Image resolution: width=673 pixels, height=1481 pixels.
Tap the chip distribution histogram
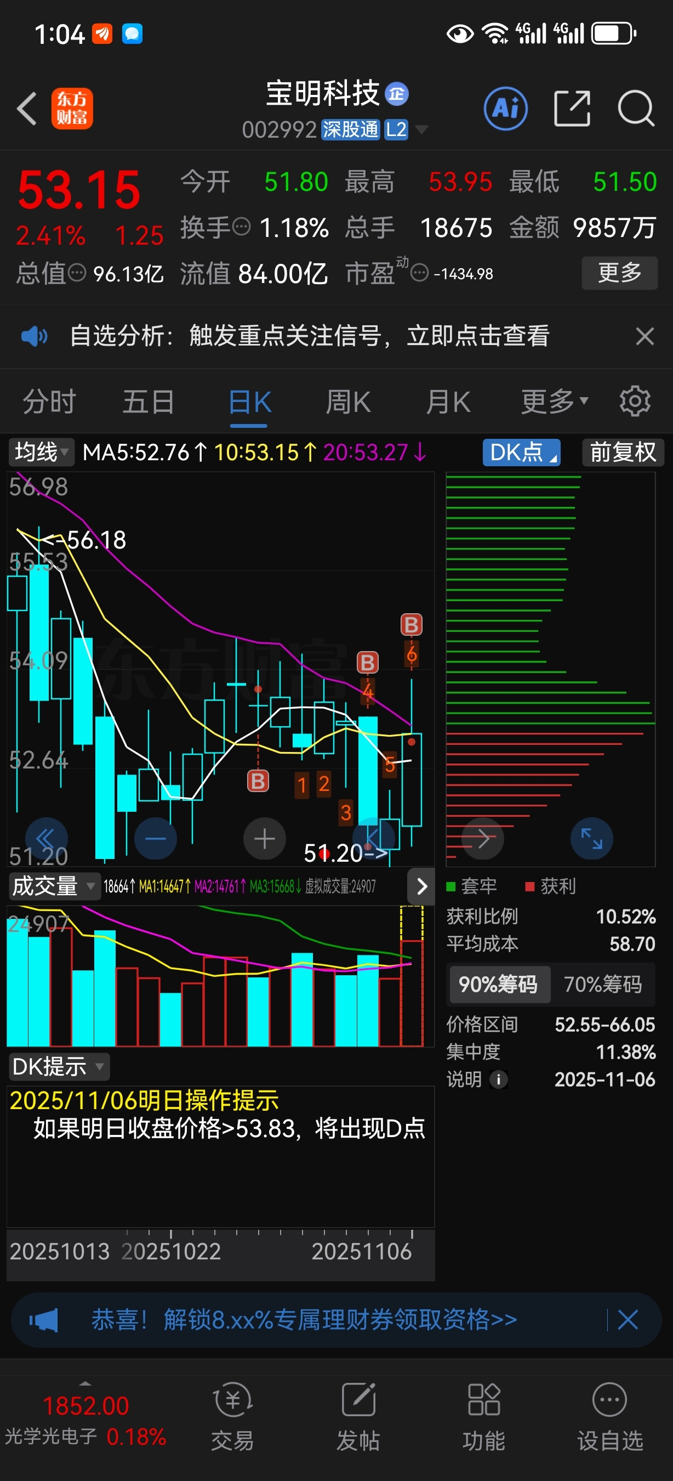click(550, 669)
